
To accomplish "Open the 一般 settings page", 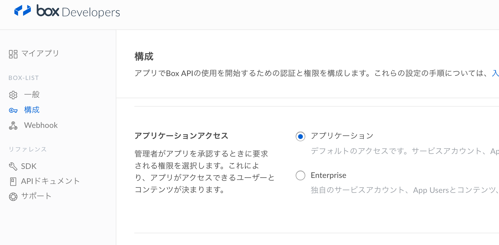I will click(32, 95).
